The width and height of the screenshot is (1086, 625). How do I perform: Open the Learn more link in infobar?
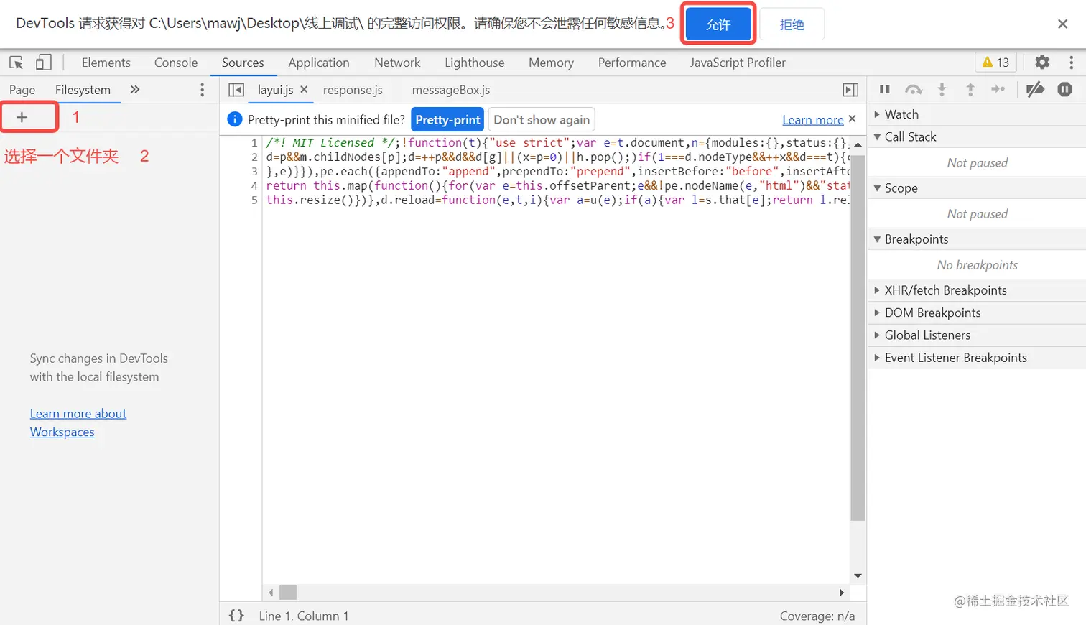(x=813, y=120)
